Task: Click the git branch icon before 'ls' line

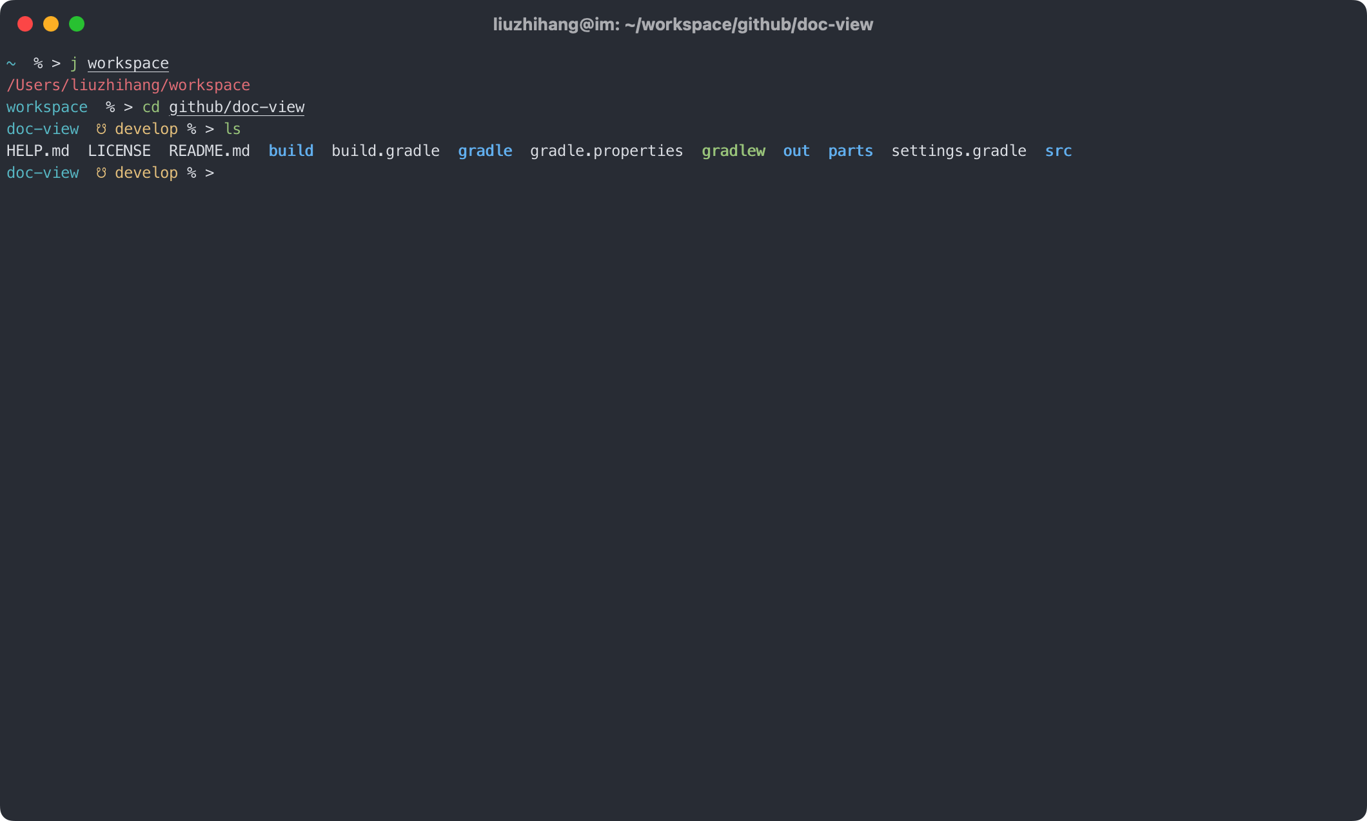Action: coord(101,129)
